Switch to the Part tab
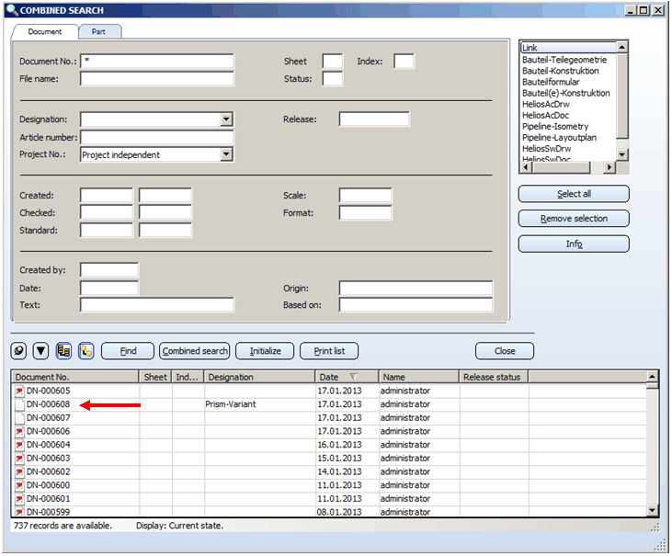 point(98,31)
